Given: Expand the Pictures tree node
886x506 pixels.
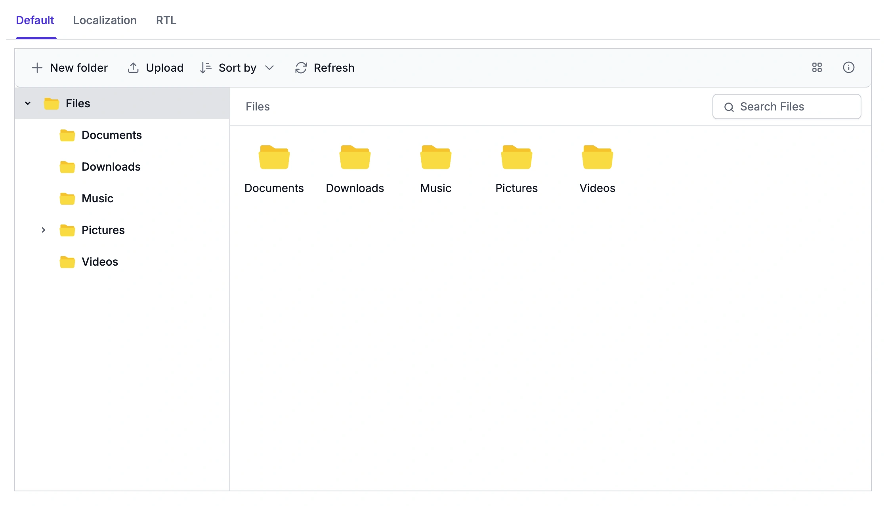Looking at the screenshot, I should (44, 230).
